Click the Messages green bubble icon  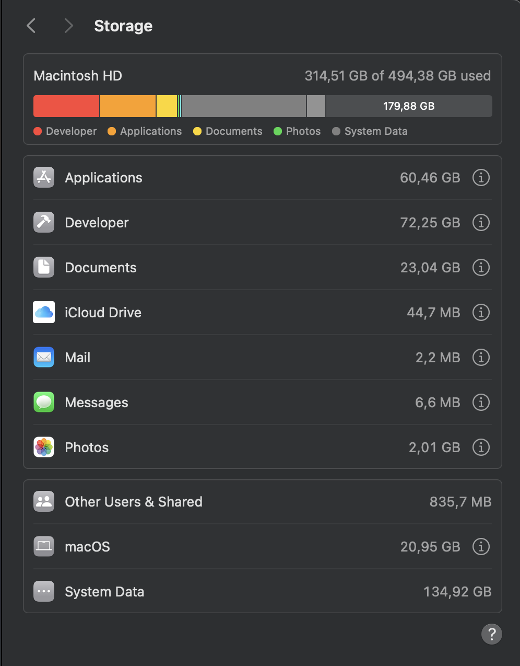[44, 403]
